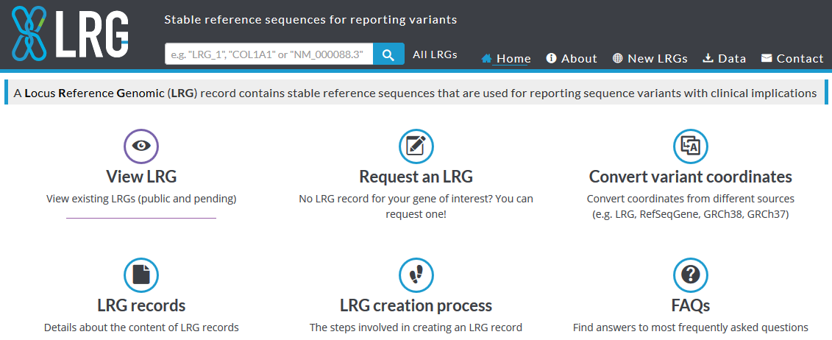Select the Data navigation item
This screenshot has width=832, height=340.
click(725, 59)
